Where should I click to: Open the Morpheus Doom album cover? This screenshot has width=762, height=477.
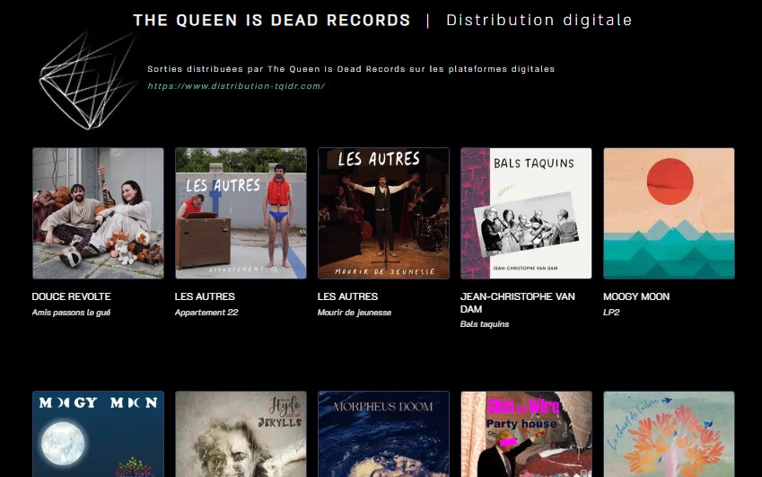coord(384,434)
